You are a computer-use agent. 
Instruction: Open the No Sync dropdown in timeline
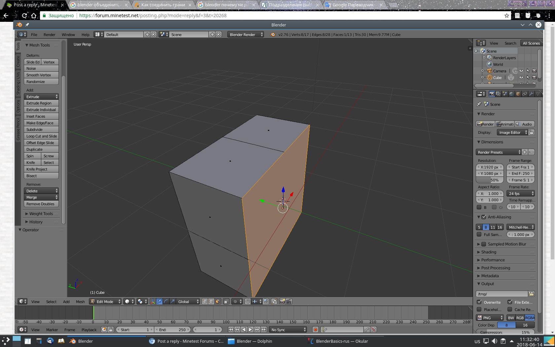tap(288, 329)
